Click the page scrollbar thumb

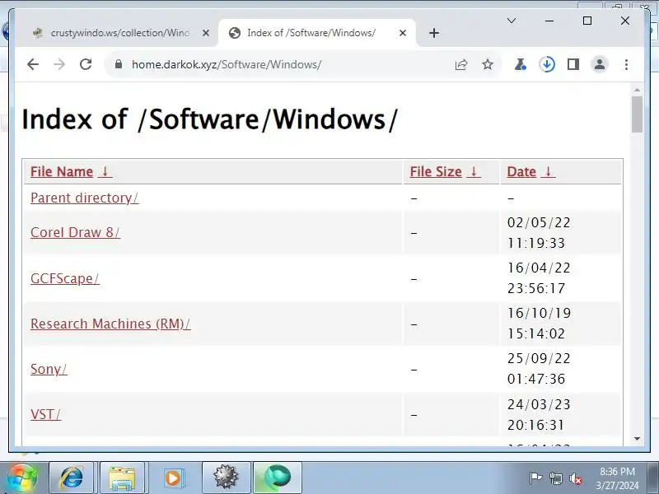tap(637, 114)
